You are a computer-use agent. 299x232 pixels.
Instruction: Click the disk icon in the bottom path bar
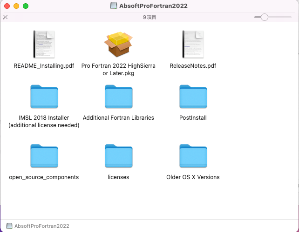tap(9, 226)
